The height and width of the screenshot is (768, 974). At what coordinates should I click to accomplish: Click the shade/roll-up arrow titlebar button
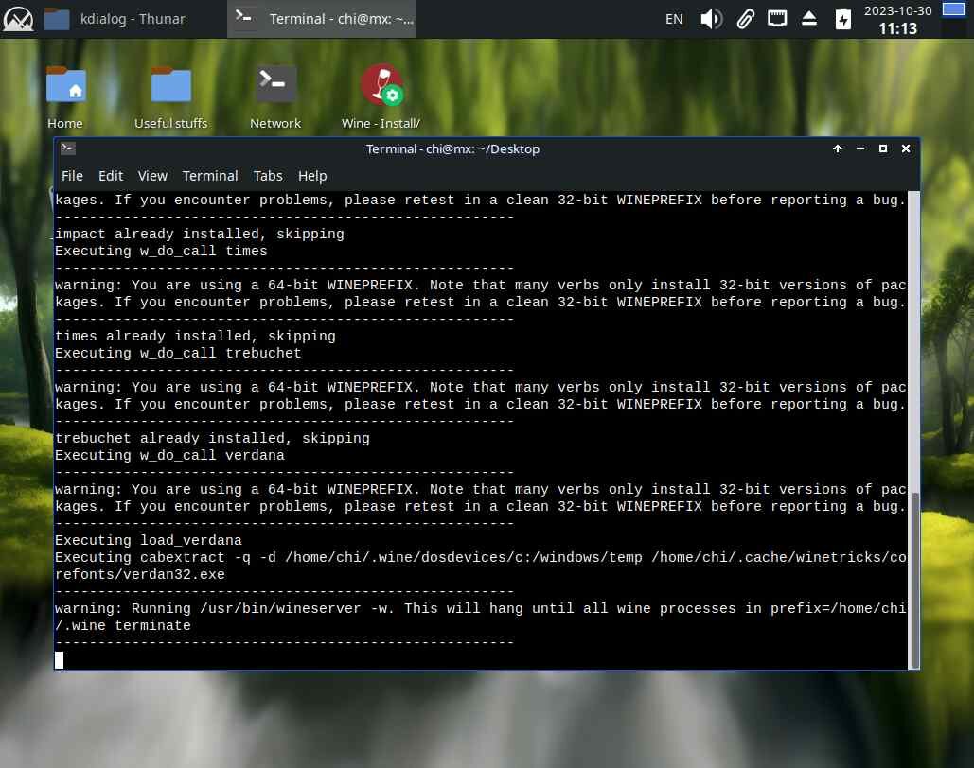[x=838, y=148]
